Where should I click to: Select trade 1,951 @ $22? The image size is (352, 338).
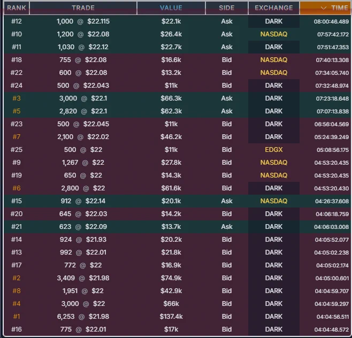[83, 291]
